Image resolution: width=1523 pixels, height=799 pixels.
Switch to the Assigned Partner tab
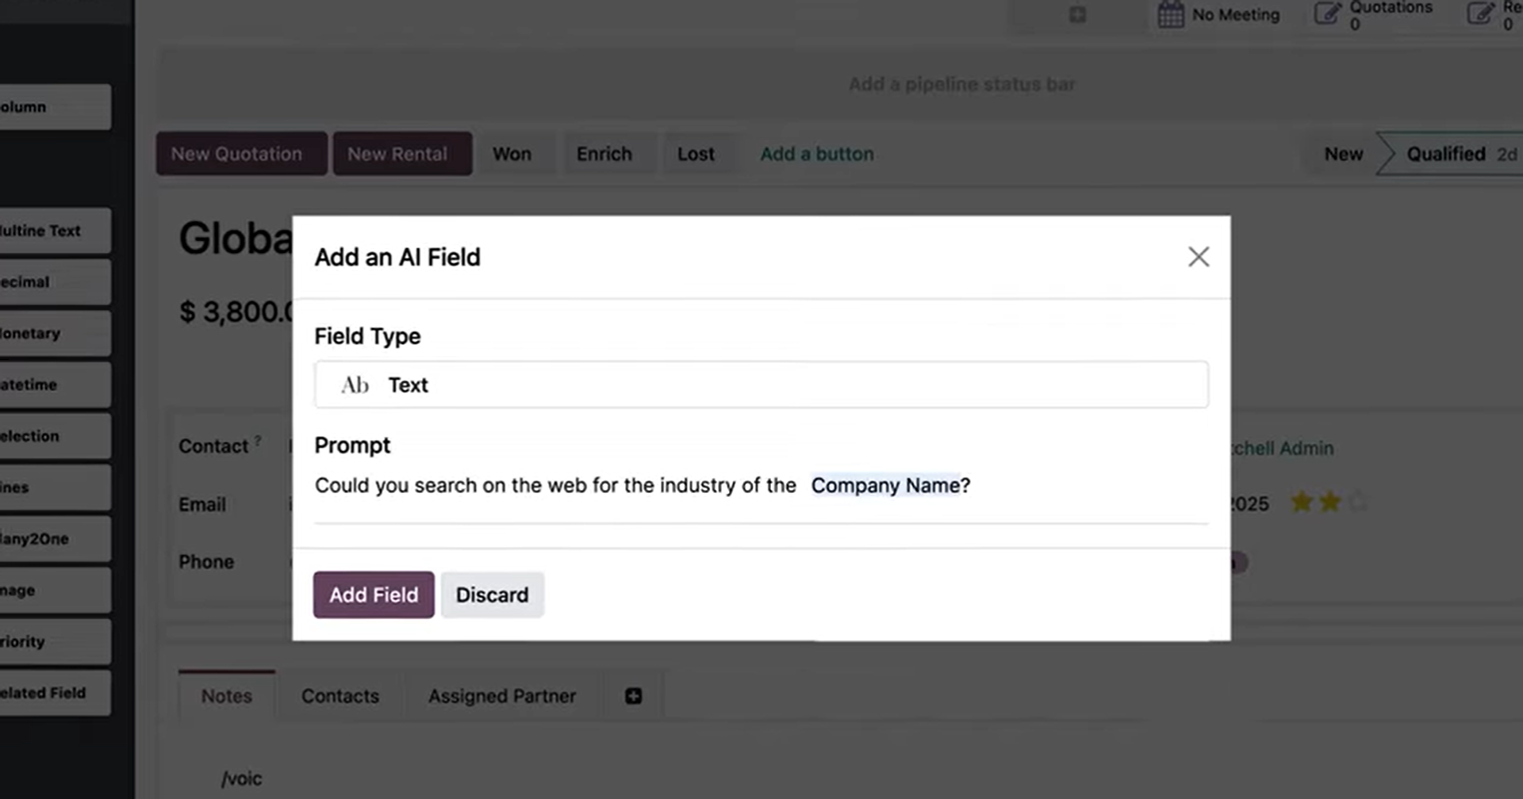pos(502,696)
